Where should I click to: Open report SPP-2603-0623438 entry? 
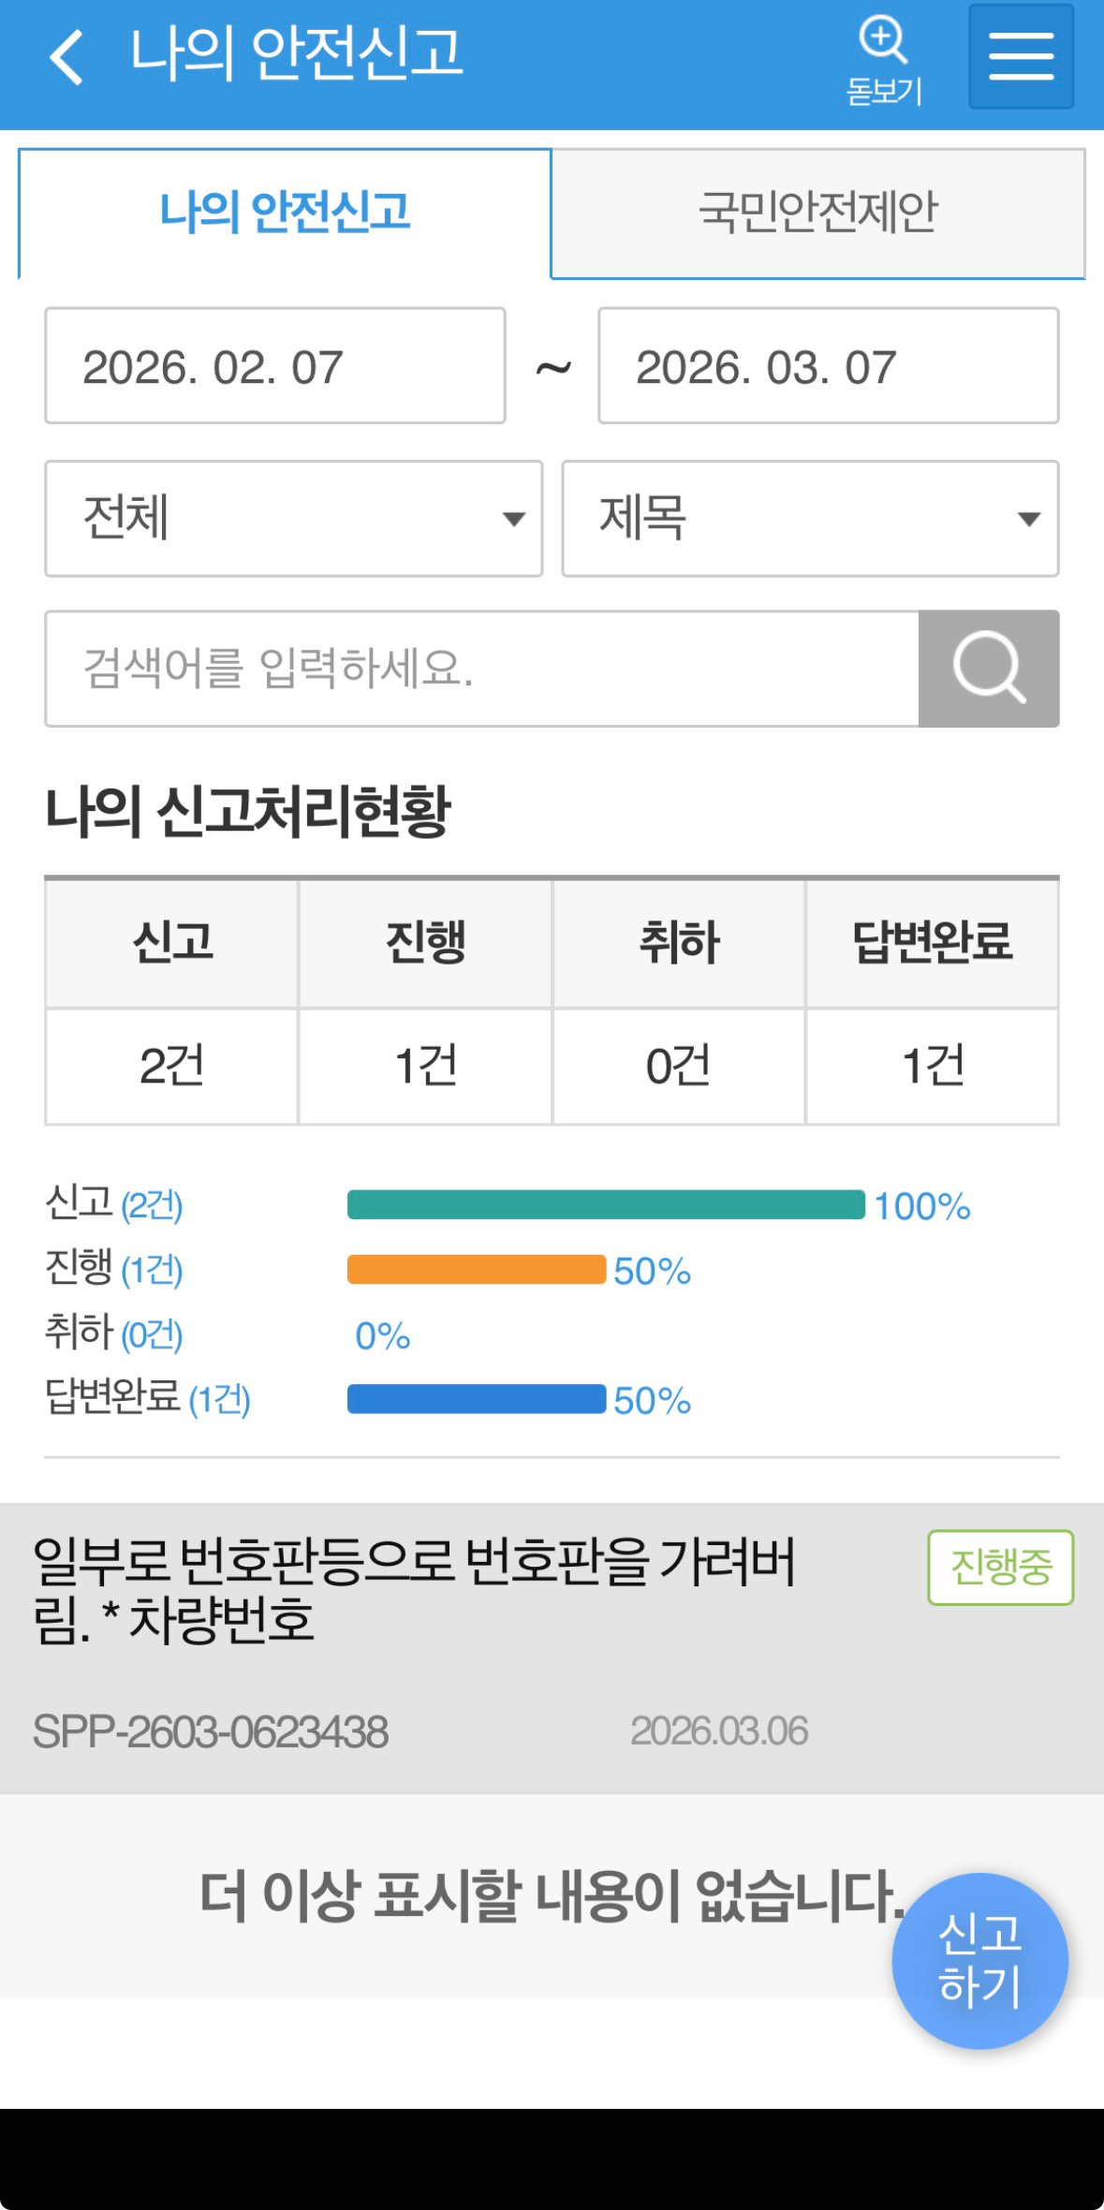(x=552, y=1648)
